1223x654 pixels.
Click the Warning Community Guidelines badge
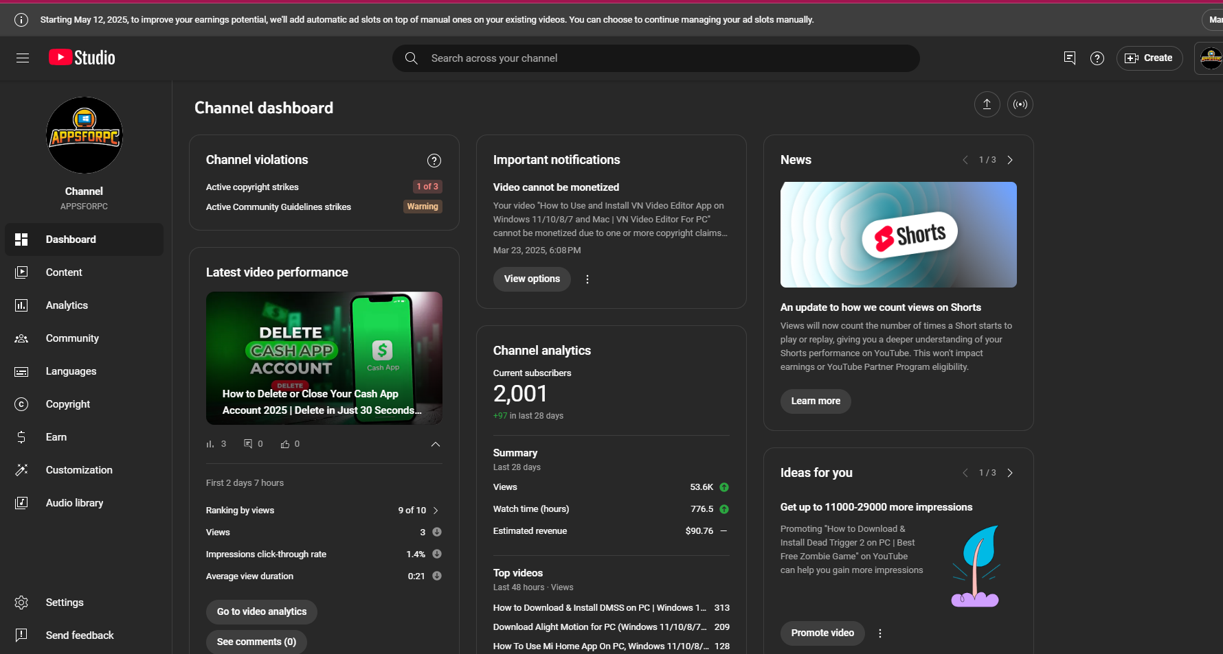423,207
